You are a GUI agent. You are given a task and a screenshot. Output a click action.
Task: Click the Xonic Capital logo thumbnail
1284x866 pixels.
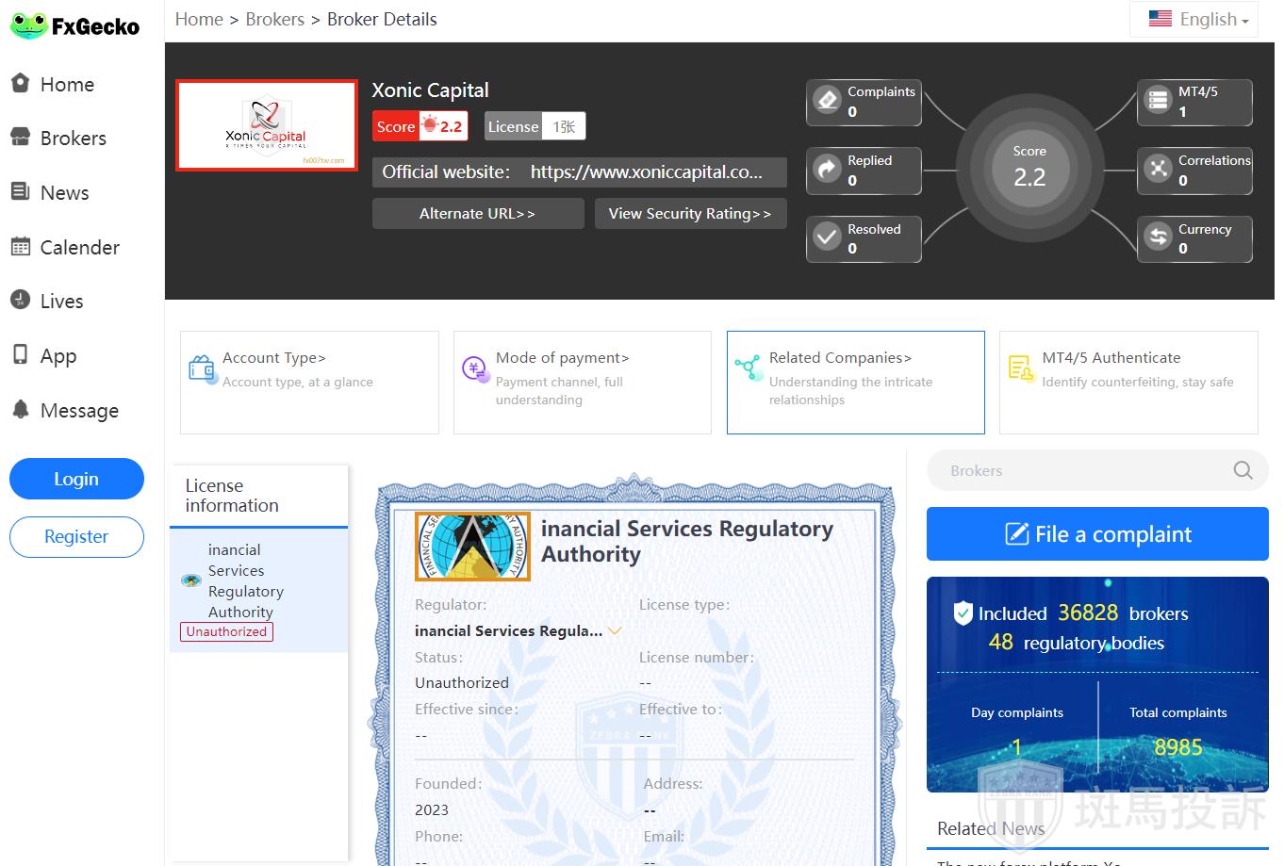point(267,125)
